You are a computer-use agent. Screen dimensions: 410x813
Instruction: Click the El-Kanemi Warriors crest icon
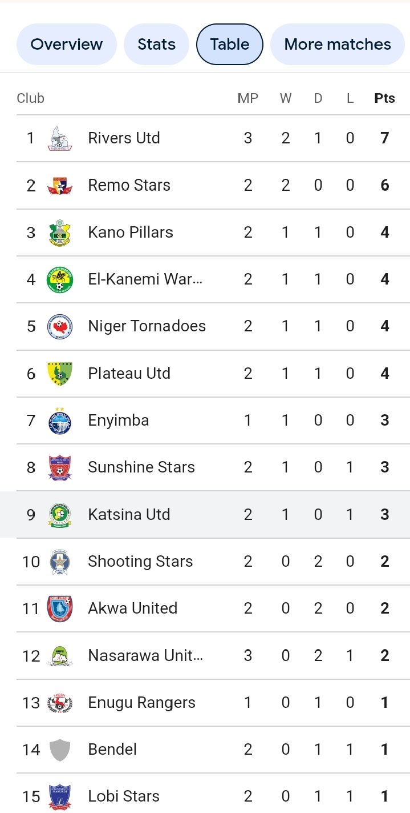click(60, 279)
